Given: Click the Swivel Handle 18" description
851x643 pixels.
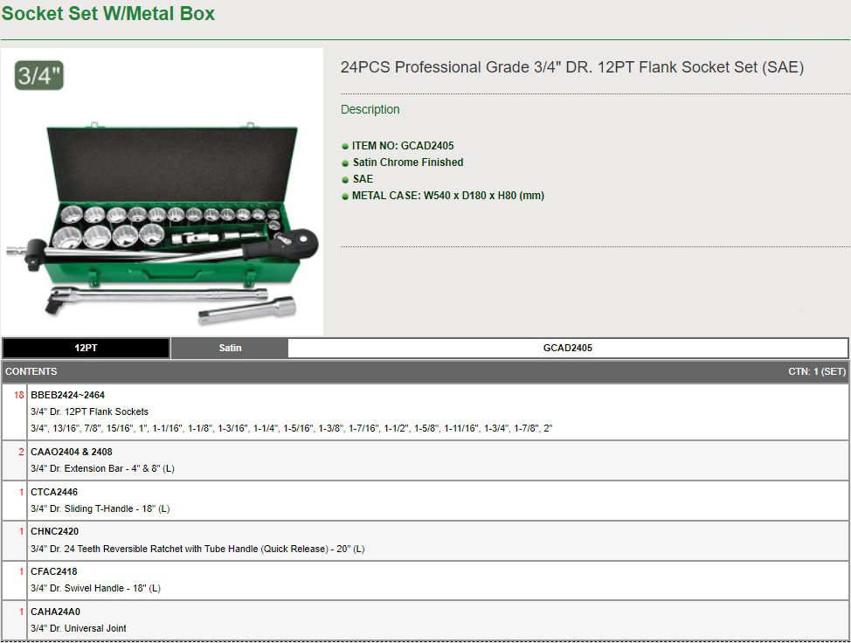Looking at the screenshot, I should click(x=95, y=588).
